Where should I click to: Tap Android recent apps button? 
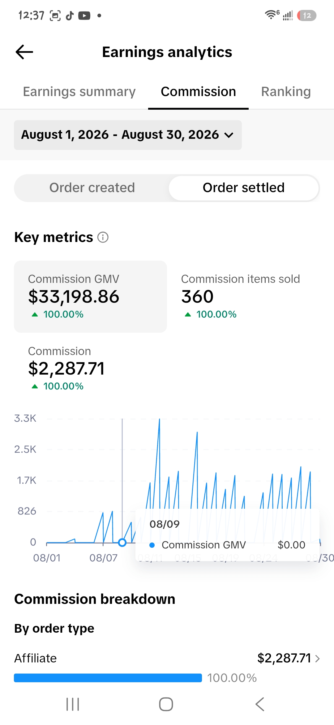(x=73, y=704)
